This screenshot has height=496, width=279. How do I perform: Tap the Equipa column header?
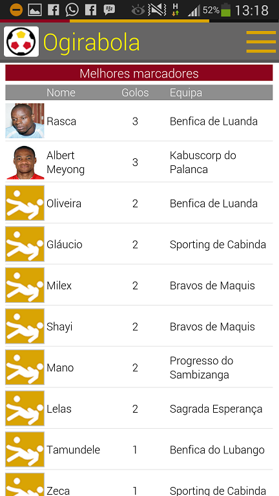(186, 92)
